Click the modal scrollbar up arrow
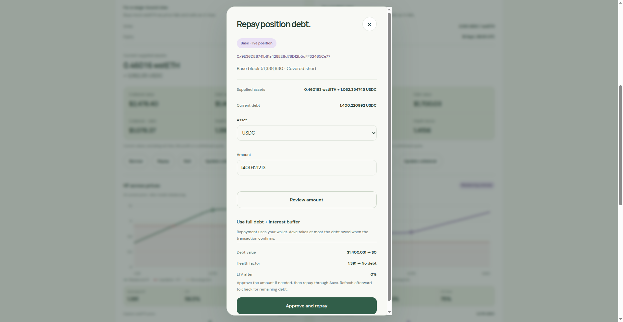 click(389, 10)
